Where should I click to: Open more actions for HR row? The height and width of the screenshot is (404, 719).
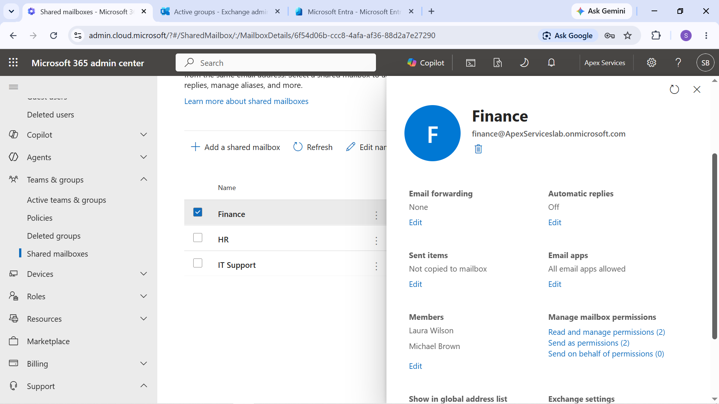(376, 241)
